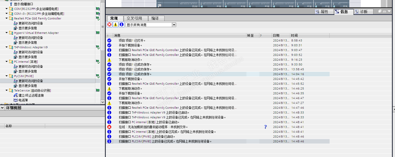The image size is (395, 157).
Task: Collapse the PLCSIM [PN/IE] node
Action: click(x=7, y=76)
